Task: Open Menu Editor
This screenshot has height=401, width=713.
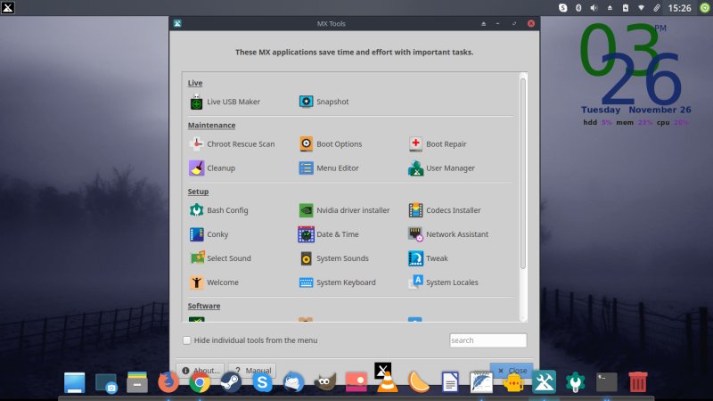Action: tap(328, 168)
